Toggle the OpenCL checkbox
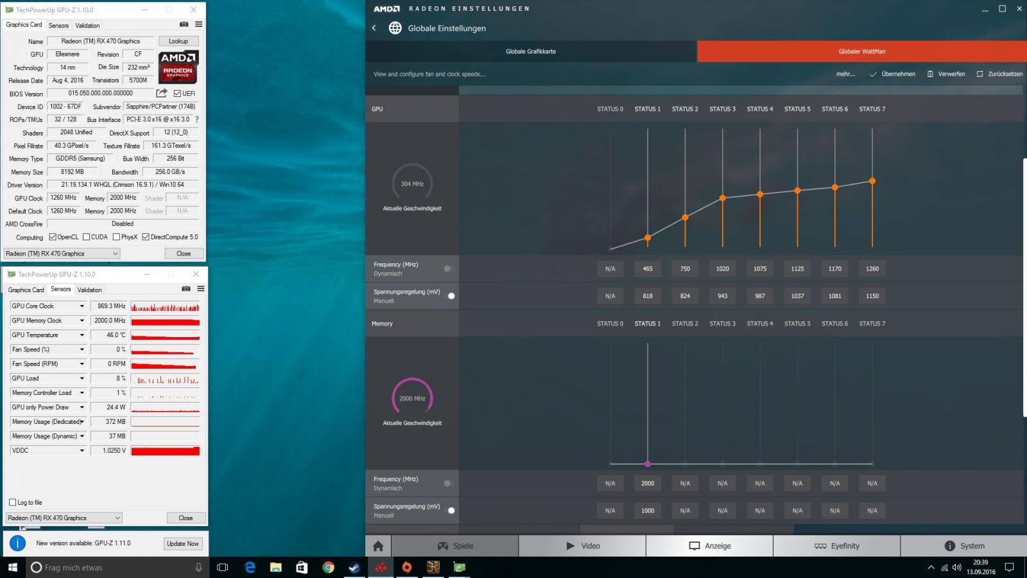 point(53,237)
